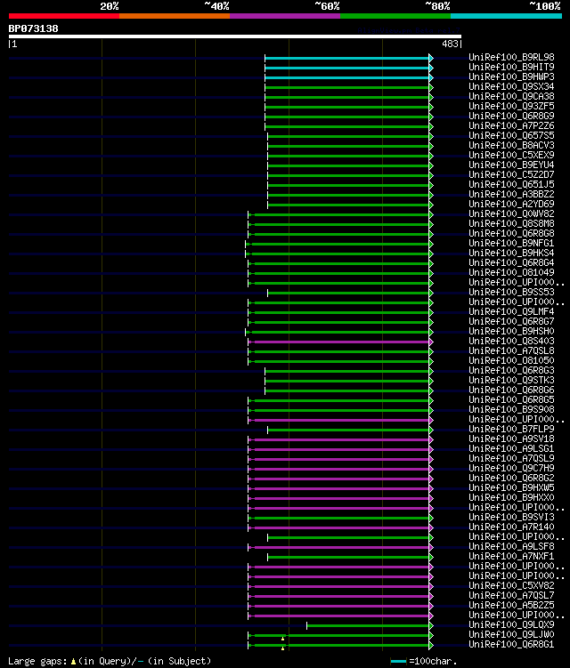This screenshot has width=570, height=668.
Task: Select the white BP073138 query bar
Action: [234, 36]
